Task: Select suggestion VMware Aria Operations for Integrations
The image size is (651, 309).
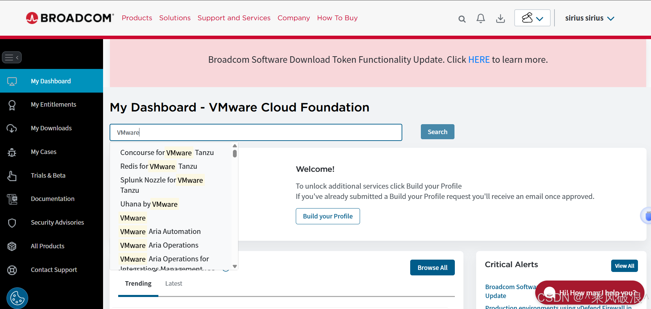Action: pyautogui.click(x=164, y=262)
